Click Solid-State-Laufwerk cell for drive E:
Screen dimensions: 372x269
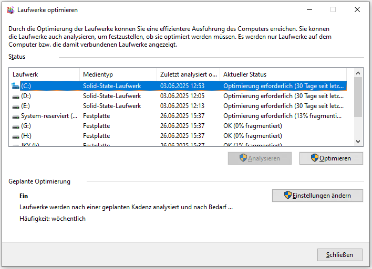[x=112, y=106]
